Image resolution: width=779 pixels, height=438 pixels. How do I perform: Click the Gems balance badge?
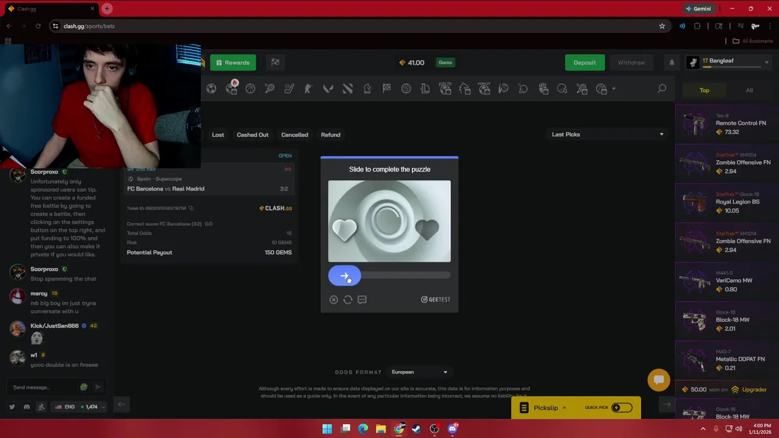(445, 63)
